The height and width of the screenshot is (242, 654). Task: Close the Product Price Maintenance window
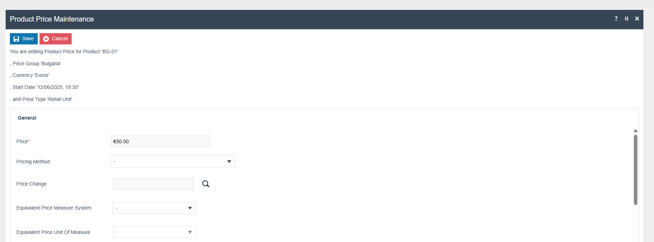click(637, 19)
